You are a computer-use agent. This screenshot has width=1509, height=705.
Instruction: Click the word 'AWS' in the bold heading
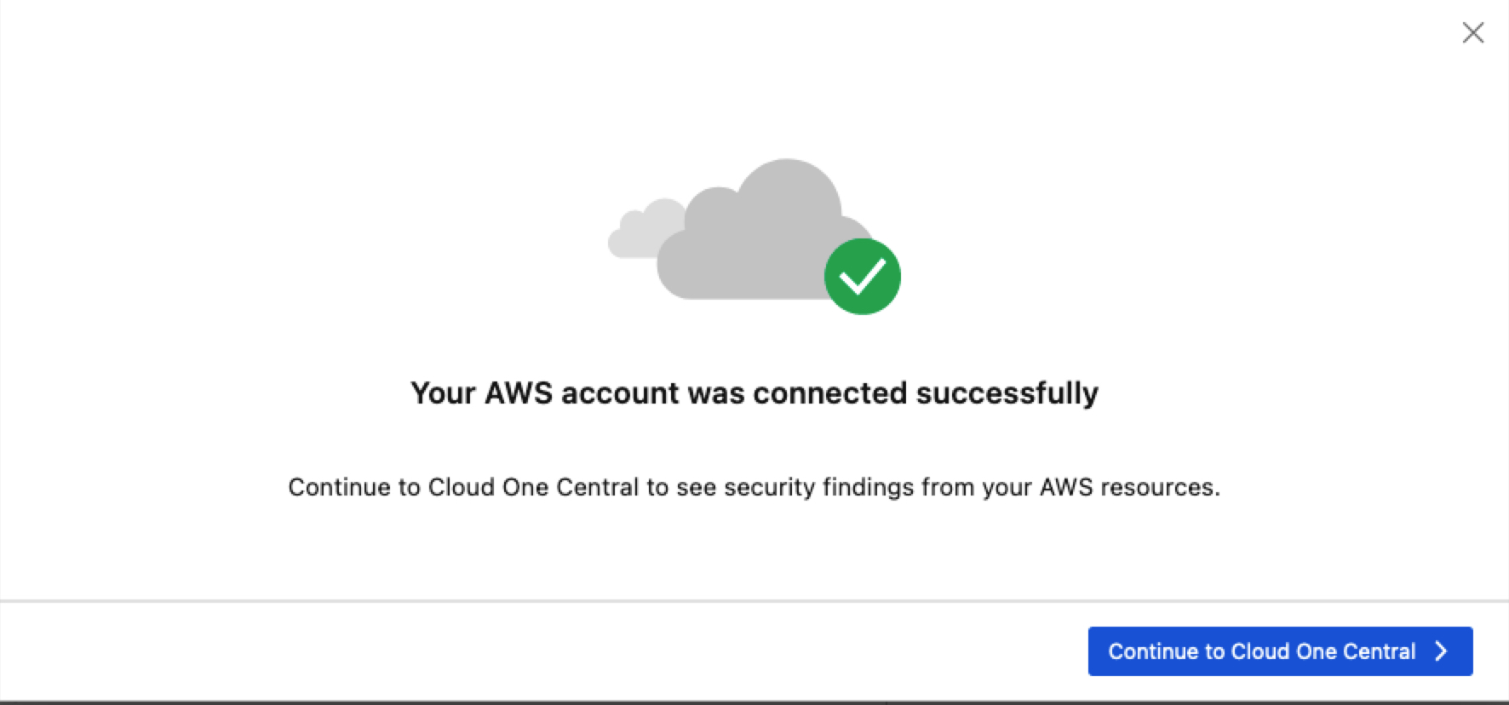tap(519, 393)
